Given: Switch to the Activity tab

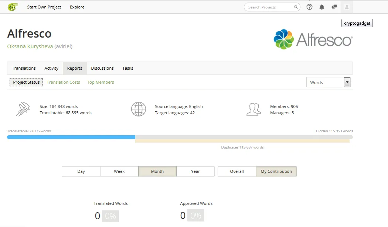Looking at the screenshot, I should [51, 68].
